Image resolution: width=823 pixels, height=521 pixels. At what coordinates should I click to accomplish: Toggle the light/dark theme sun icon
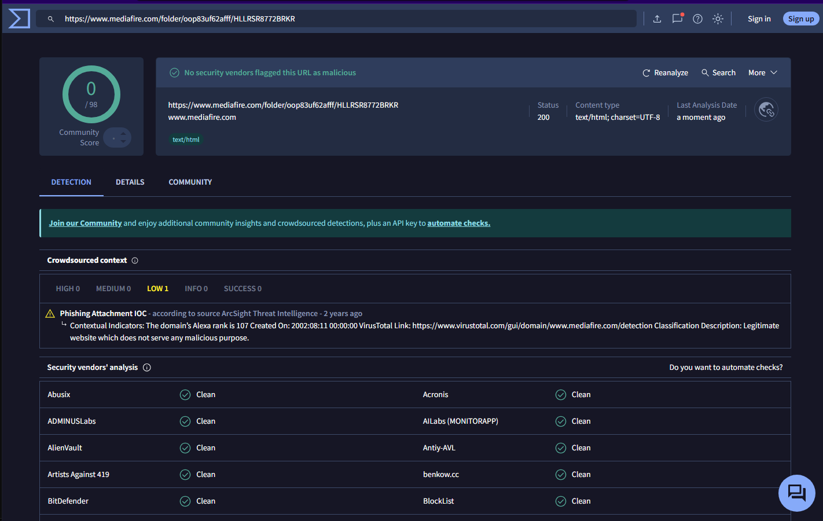[x=718, y=19]
